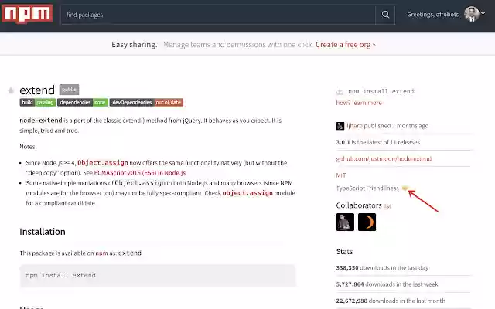
Task: Open the dependencies none badge
Action: tap(83, 102)
